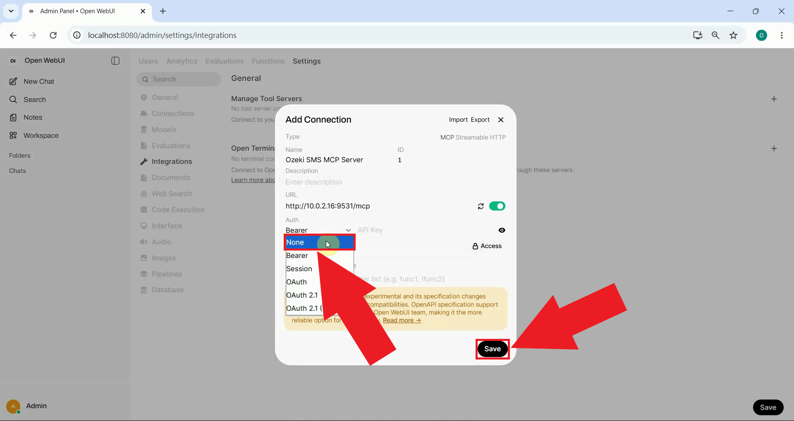Open the Auth type Bearer dropdown
Viewport: 794px width, 421px height.
pyautogui.click(x=318, y=230)
